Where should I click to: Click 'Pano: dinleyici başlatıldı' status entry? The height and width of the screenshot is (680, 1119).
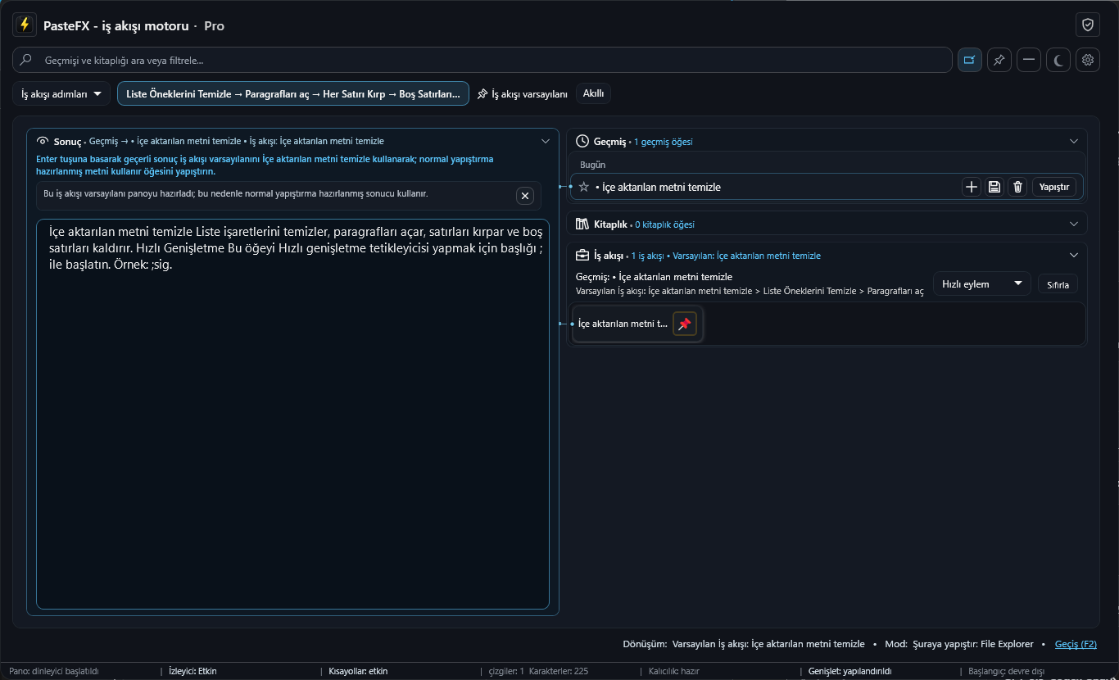click(54, 671)
